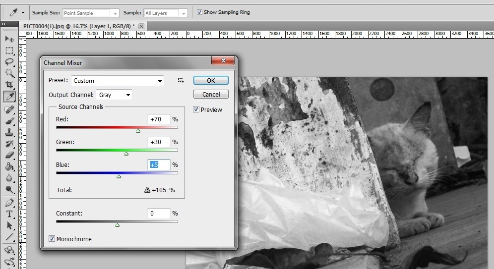494x269 pixels.
Task: Click the Red percentage field showing +70
Action: point(159,119)
